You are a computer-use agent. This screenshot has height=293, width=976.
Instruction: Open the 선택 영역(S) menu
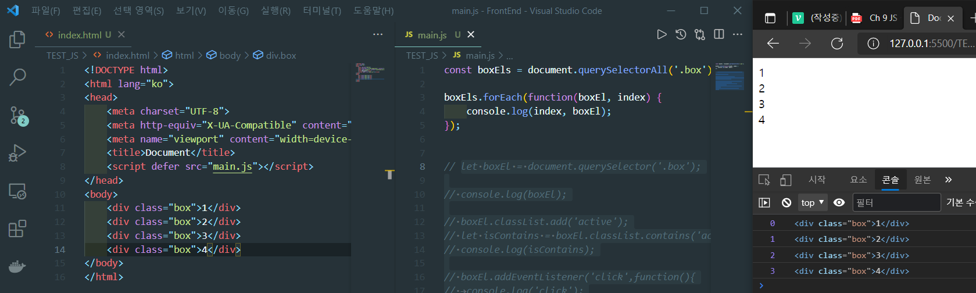click(138, 10)
